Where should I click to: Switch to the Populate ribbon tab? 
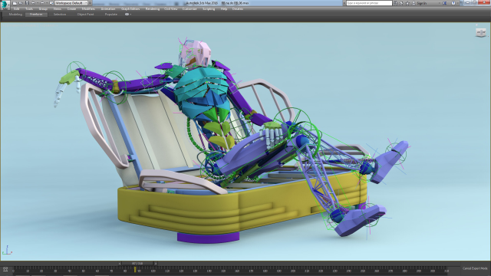(110, 15)
